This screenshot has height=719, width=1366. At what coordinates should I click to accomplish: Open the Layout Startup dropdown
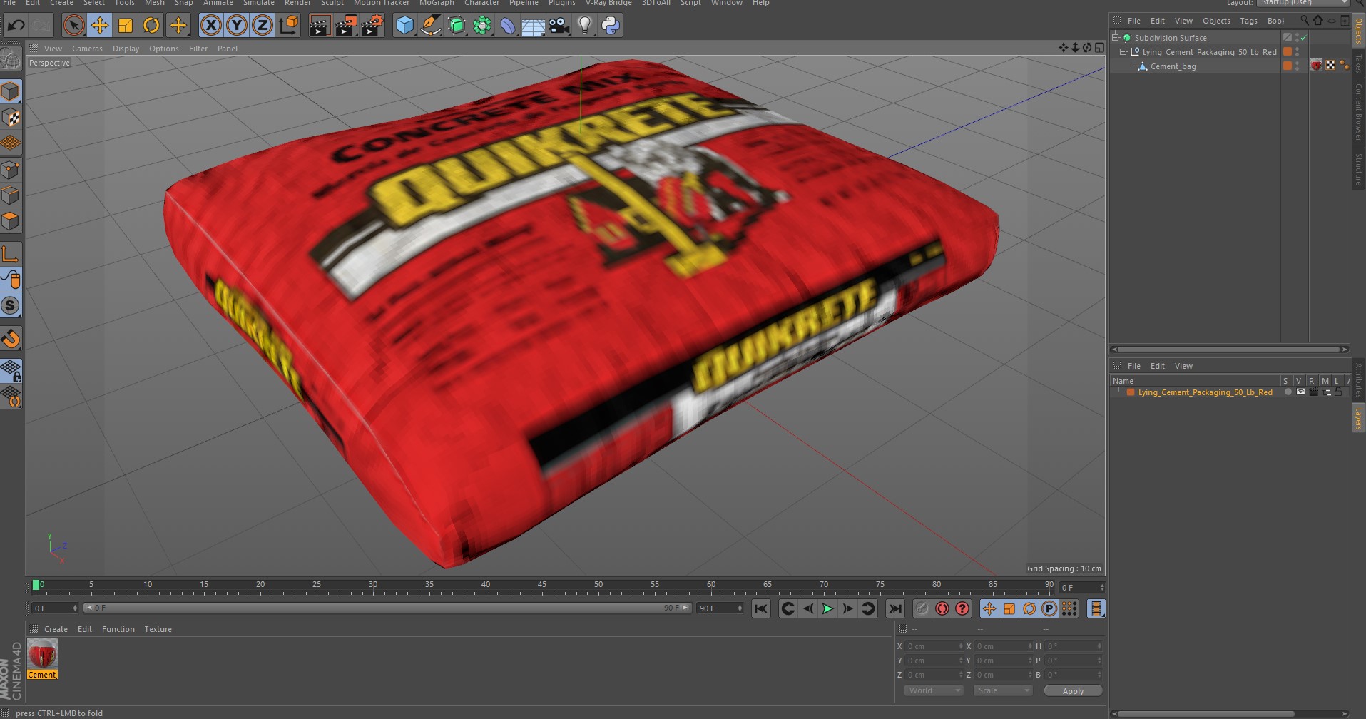(x=1302, y=3)
